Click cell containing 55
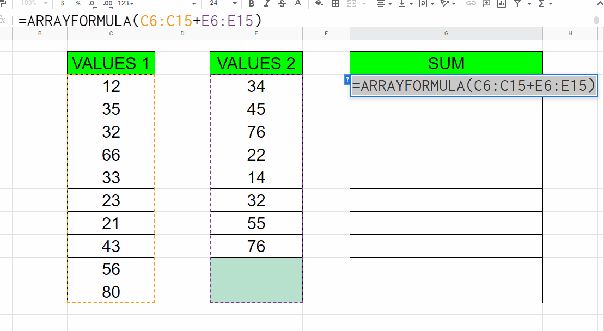 tap(256, 223)
